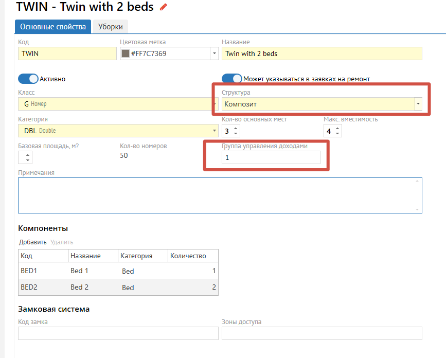Open the Структура dropdown
This screenshot has height=358, width=446.
(x=418, y=104)
